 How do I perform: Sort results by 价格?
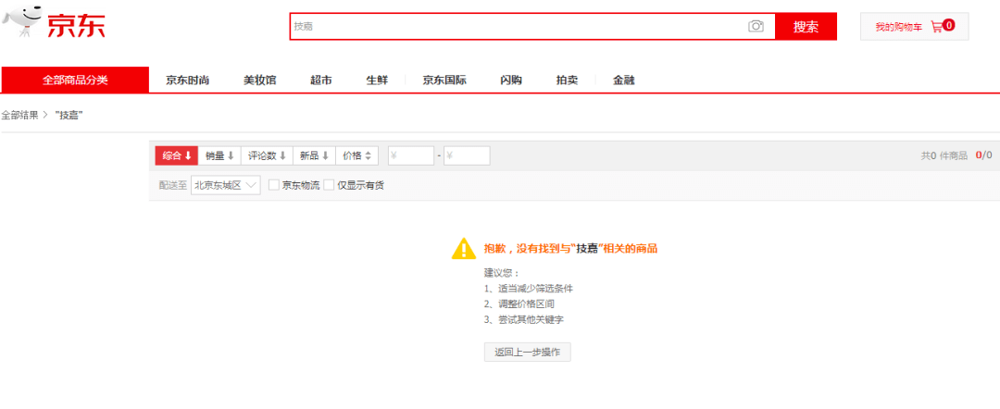pyautogui.click(x=357, y=155)
